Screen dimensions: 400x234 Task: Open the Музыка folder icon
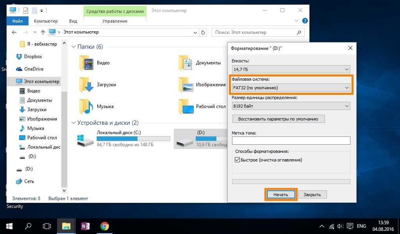(86, 106)
